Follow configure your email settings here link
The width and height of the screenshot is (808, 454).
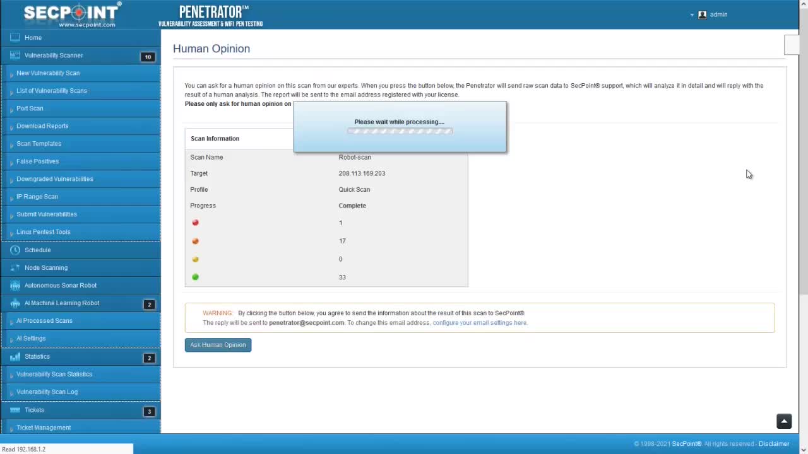tap(480, 323)
